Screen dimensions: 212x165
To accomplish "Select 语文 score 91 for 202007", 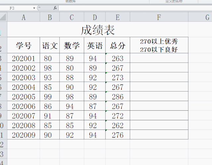I will (50, 116).
